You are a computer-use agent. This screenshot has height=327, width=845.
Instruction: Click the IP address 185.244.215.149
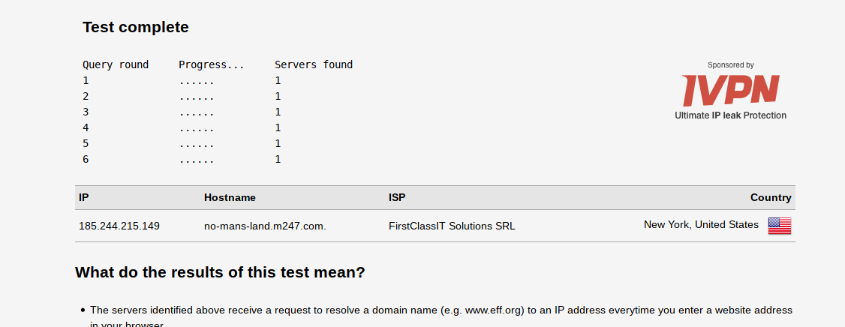119,226
